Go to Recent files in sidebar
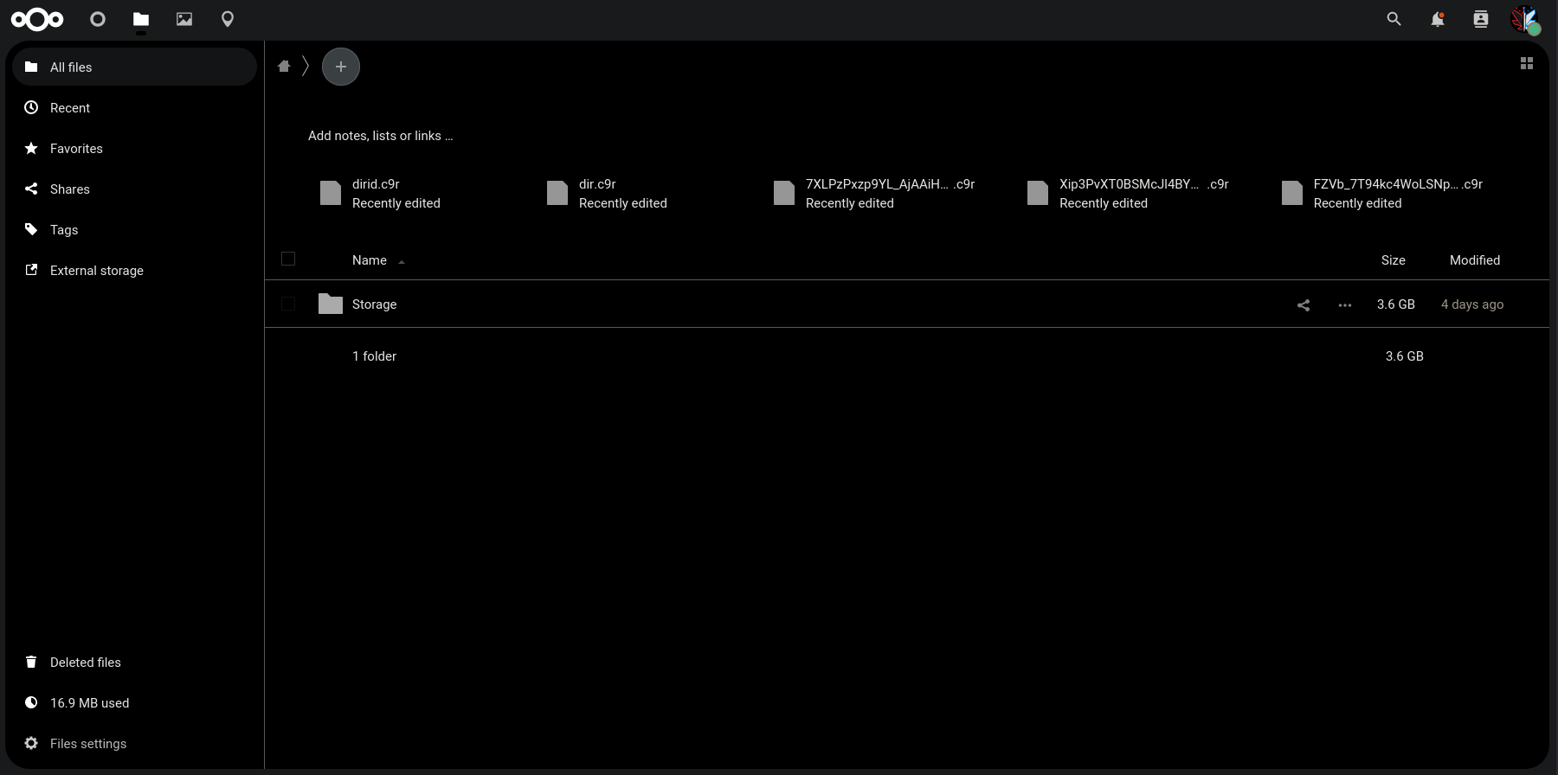Image resolution: width=1558 pixels, height=775 pixels. coord(70,108)
